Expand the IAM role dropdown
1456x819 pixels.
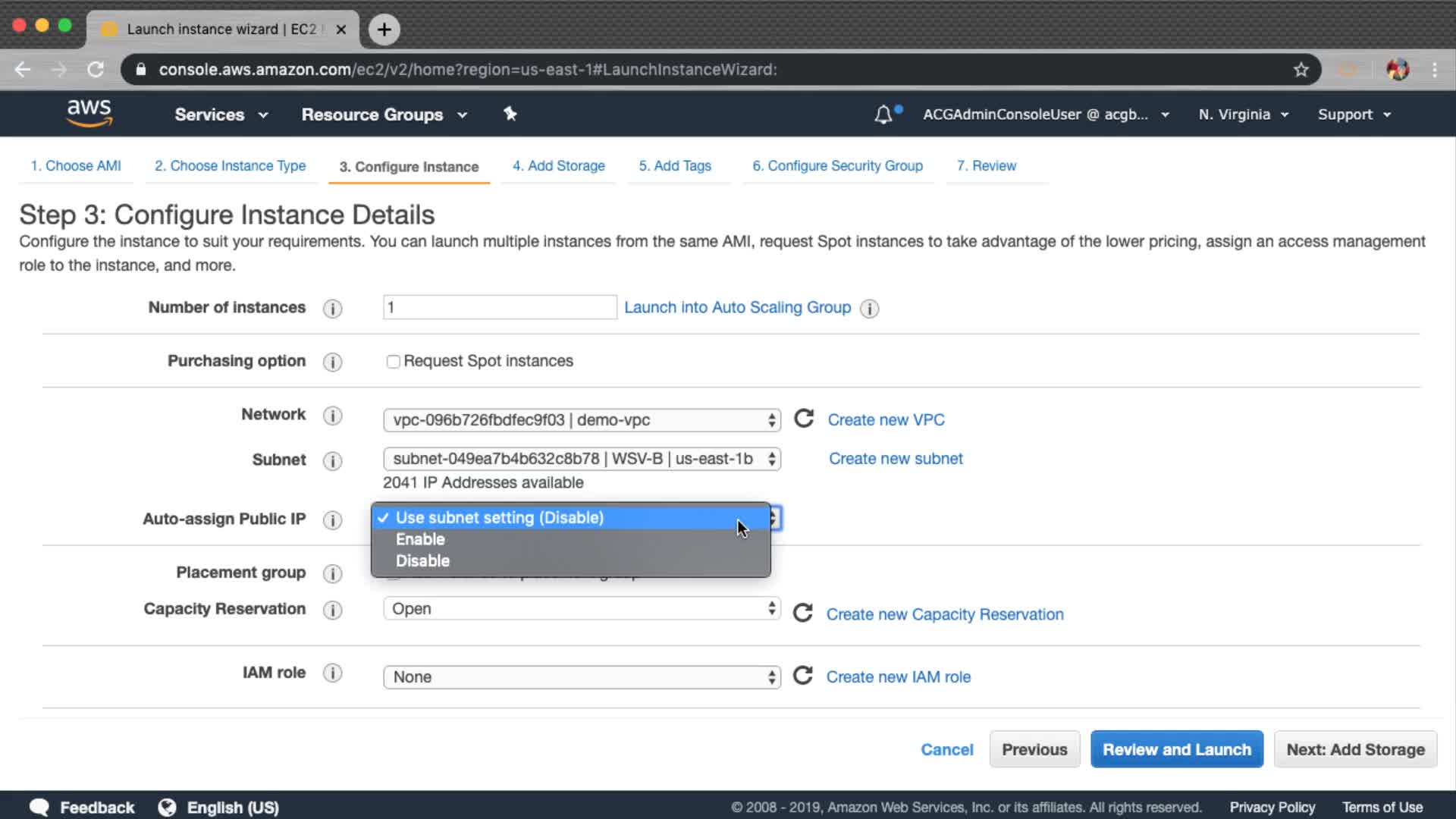[582, 676]
